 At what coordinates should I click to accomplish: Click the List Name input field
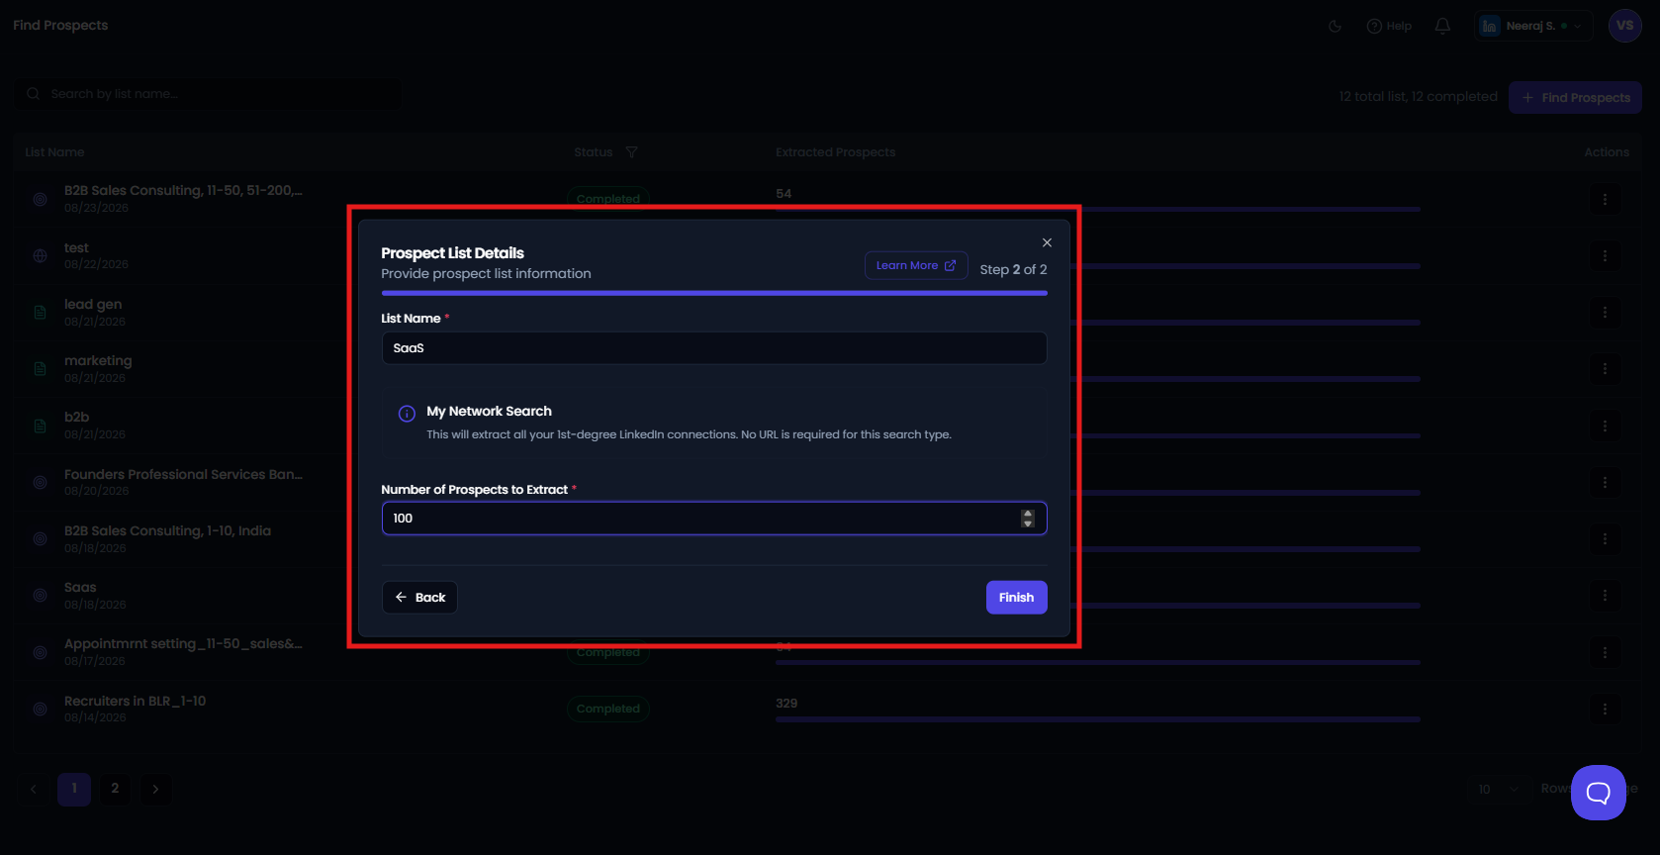point(714,348)
